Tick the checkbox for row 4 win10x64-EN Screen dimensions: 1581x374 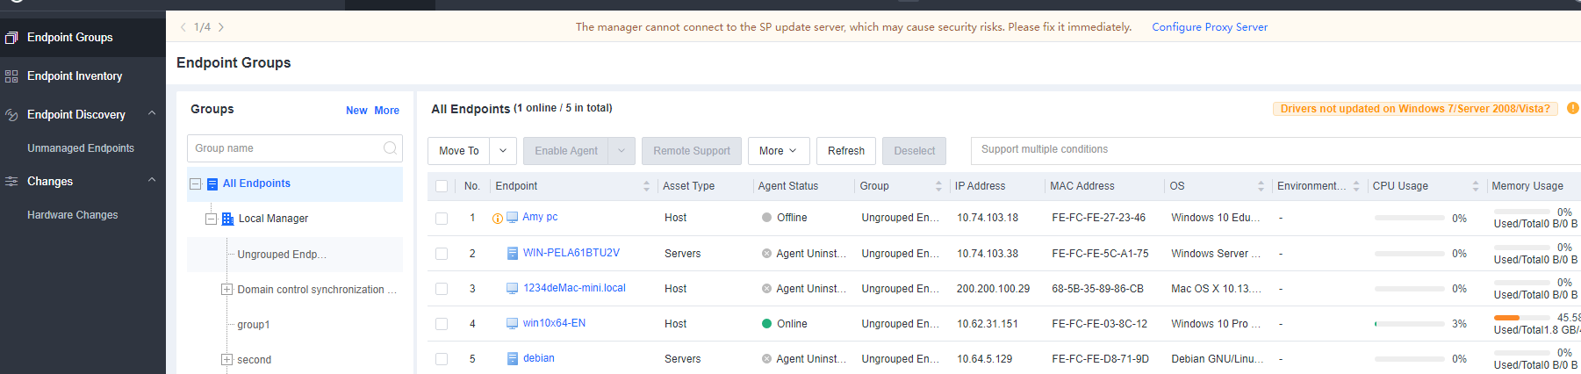442,324
